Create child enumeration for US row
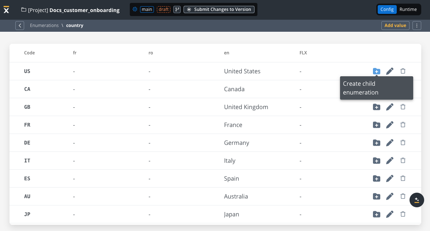This screenshot has height=231, width=430. pos(377,71)
